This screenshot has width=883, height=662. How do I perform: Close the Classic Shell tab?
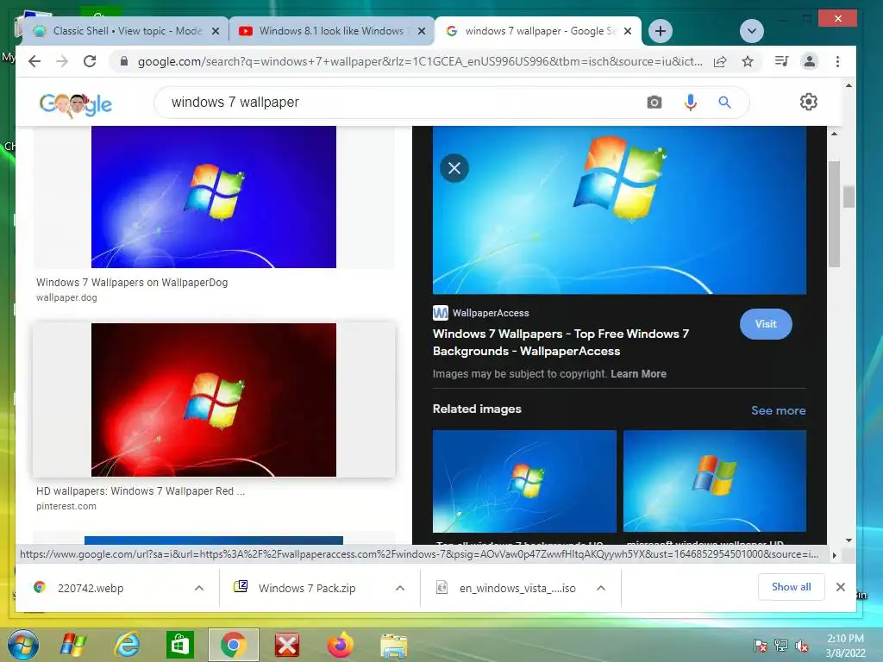coord(216,31)
